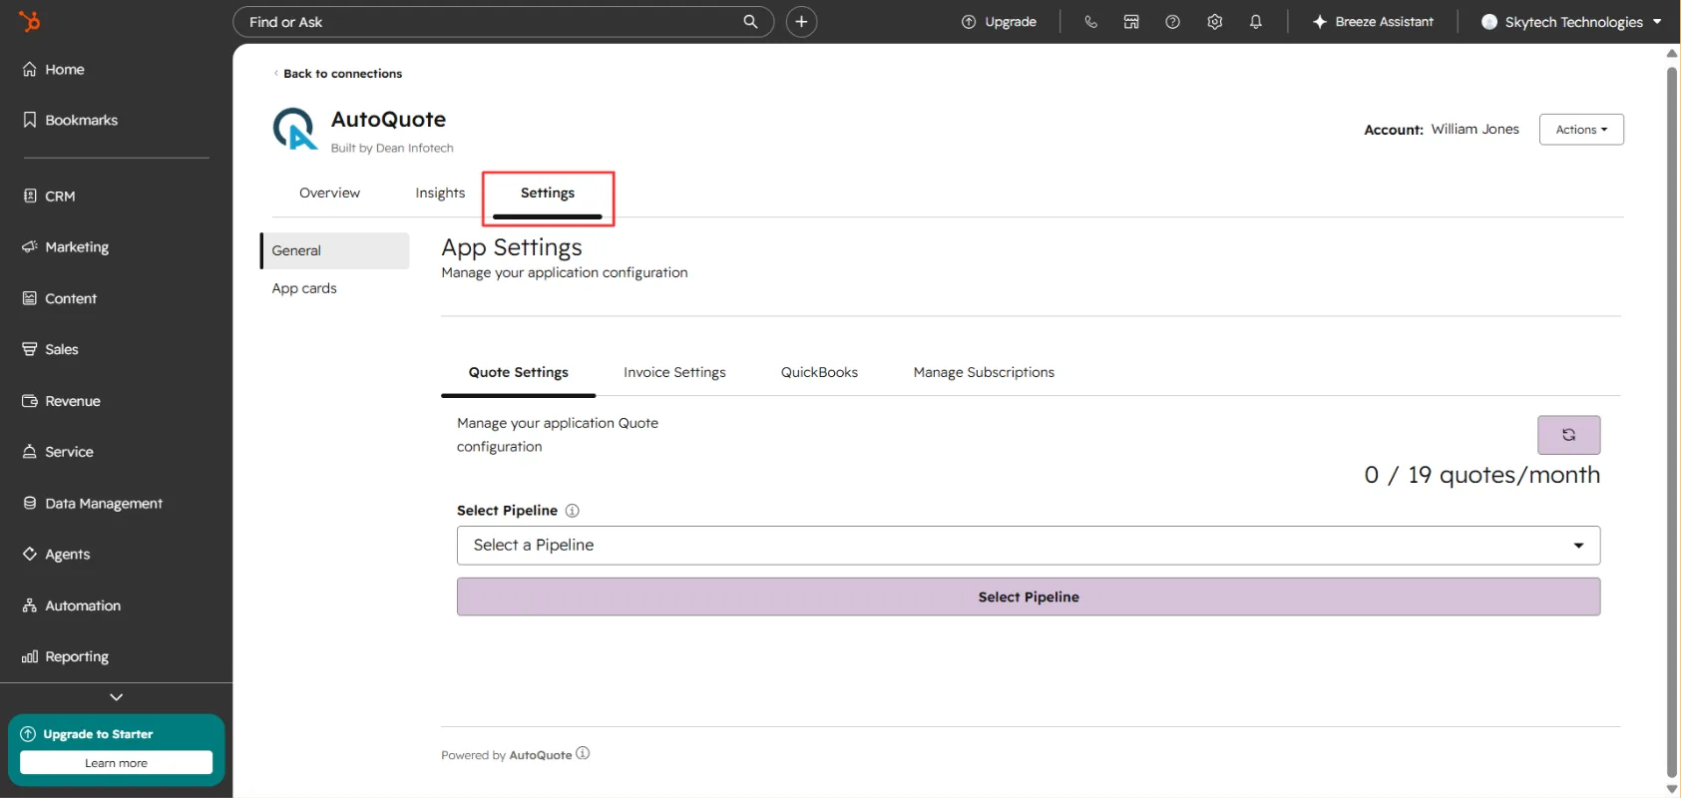Expand sidebar with the down chevron
The image size is (1681, 798).
(x=116, y=697)
